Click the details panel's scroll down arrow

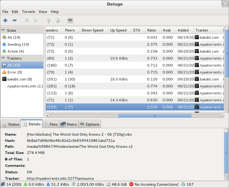point(226,178)
